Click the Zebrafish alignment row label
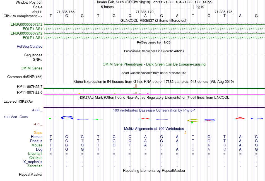This screenshot has height=181, width=265. point(35,166)
